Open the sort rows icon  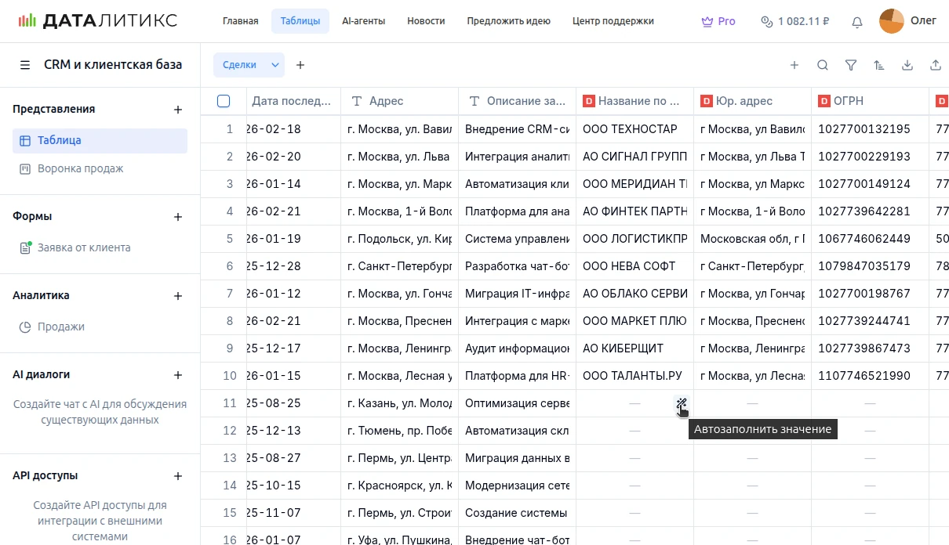[878, 66]
